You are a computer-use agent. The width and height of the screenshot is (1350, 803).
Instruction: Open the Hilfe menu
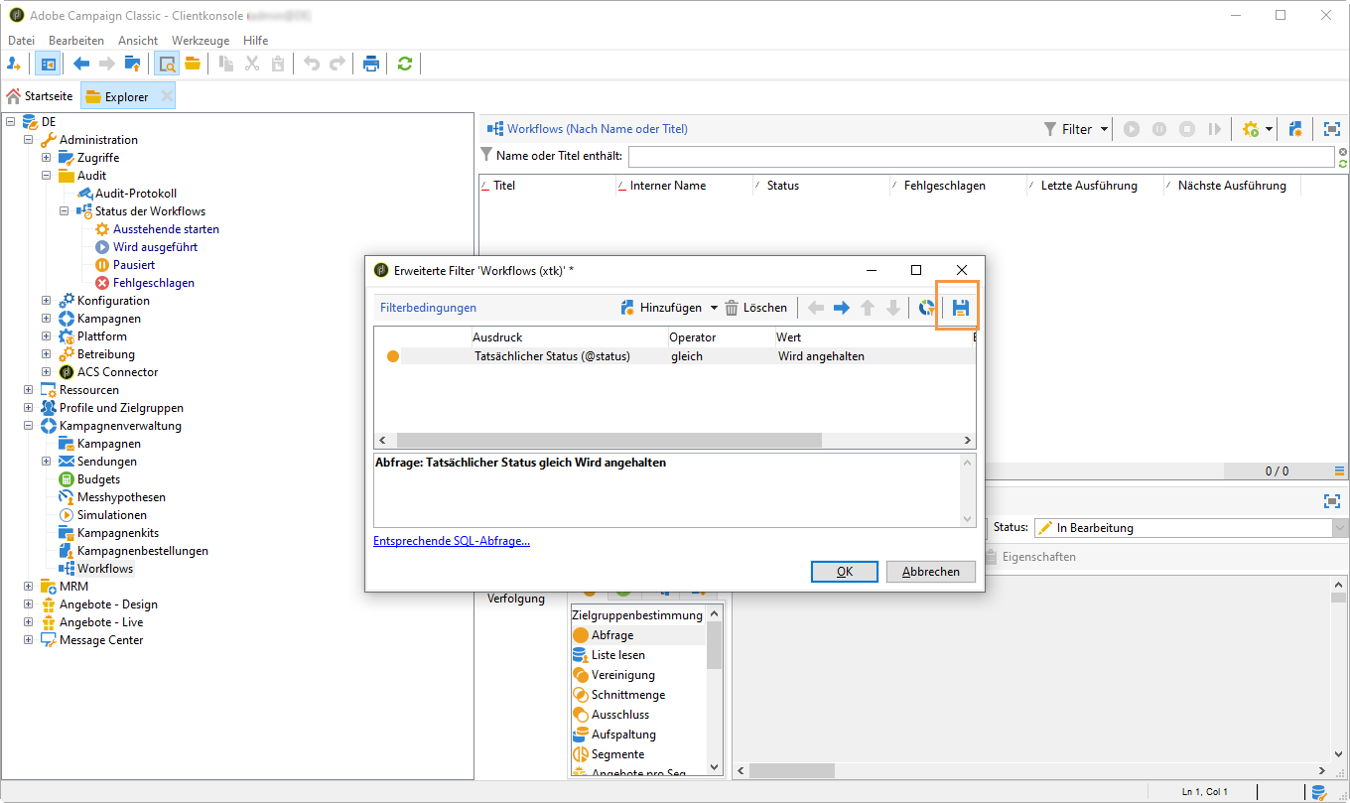[x=255, y=41]
